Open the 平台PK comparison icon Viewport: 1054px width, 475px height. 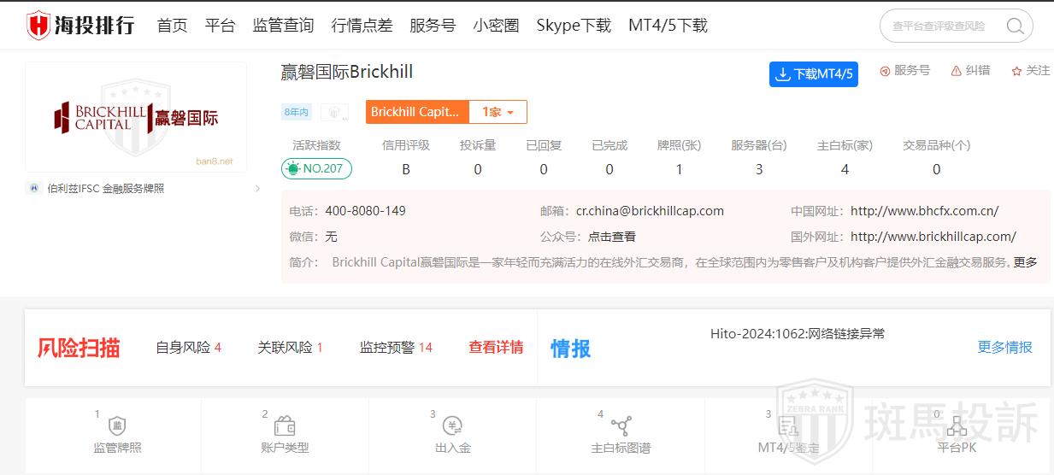click(957, 425)
